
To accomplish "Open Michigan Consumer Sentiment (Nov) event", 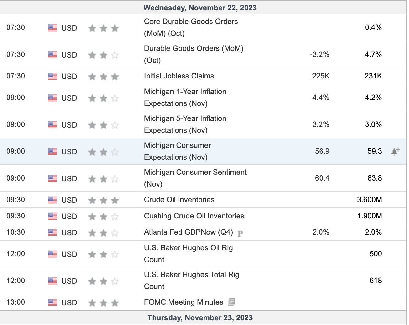I will click(x=195, y=178).
